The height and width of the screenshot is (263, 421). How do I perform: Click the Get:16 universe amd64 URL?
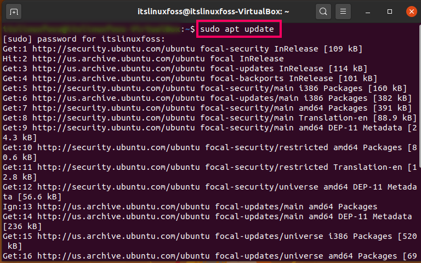tap(123, 256)
